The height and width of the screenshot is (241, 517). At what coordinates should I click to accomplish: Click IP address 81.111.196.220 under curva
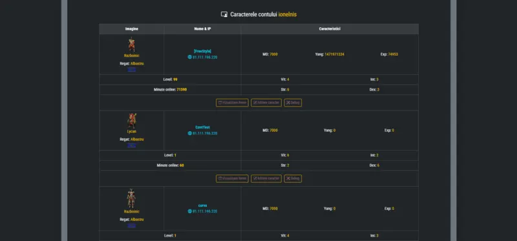[x=205, y=211]
